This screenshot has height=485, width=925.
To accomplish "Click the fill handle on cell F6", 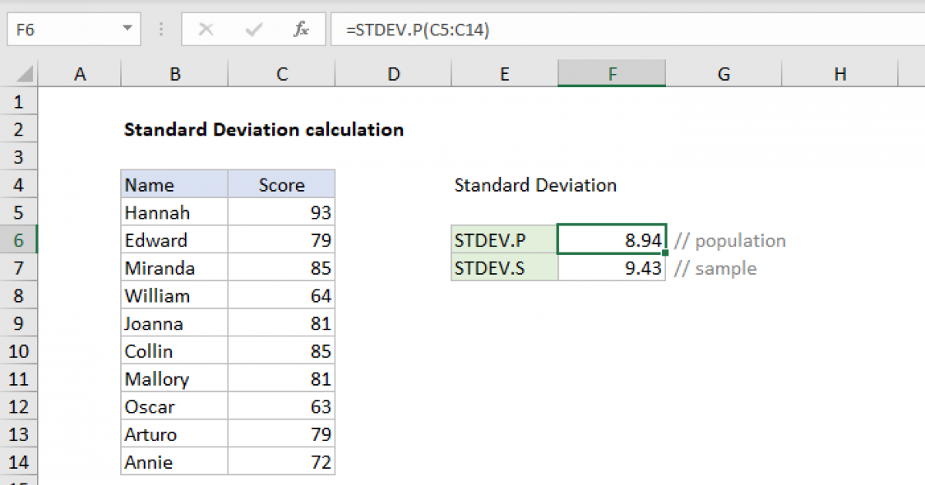I will 664,253.
